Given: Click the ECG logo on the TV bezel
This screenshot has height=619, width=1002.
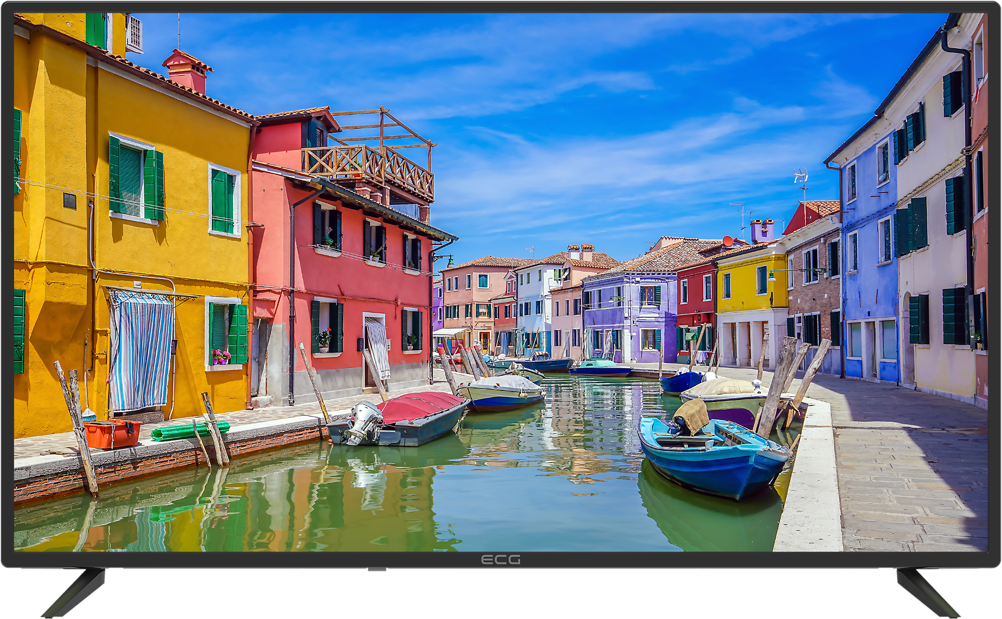Looking at the screenshot, I should [x=500, y=559].
